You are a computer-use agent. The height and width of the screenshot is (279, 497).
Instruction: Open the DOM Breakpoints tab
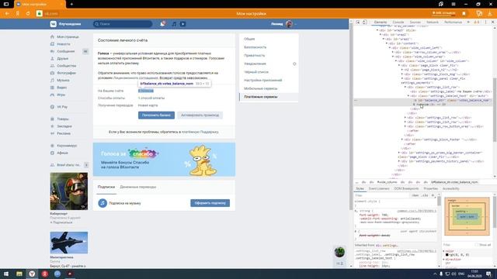pos(407,188)
